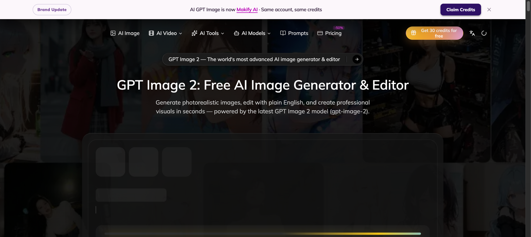Viewport: 531px width, 237px height.
Task: Expand the AI Tools chevron
Action: 223,34
